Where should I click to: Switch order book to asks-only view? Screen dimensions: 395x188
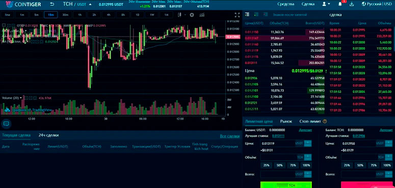(265, 15)
